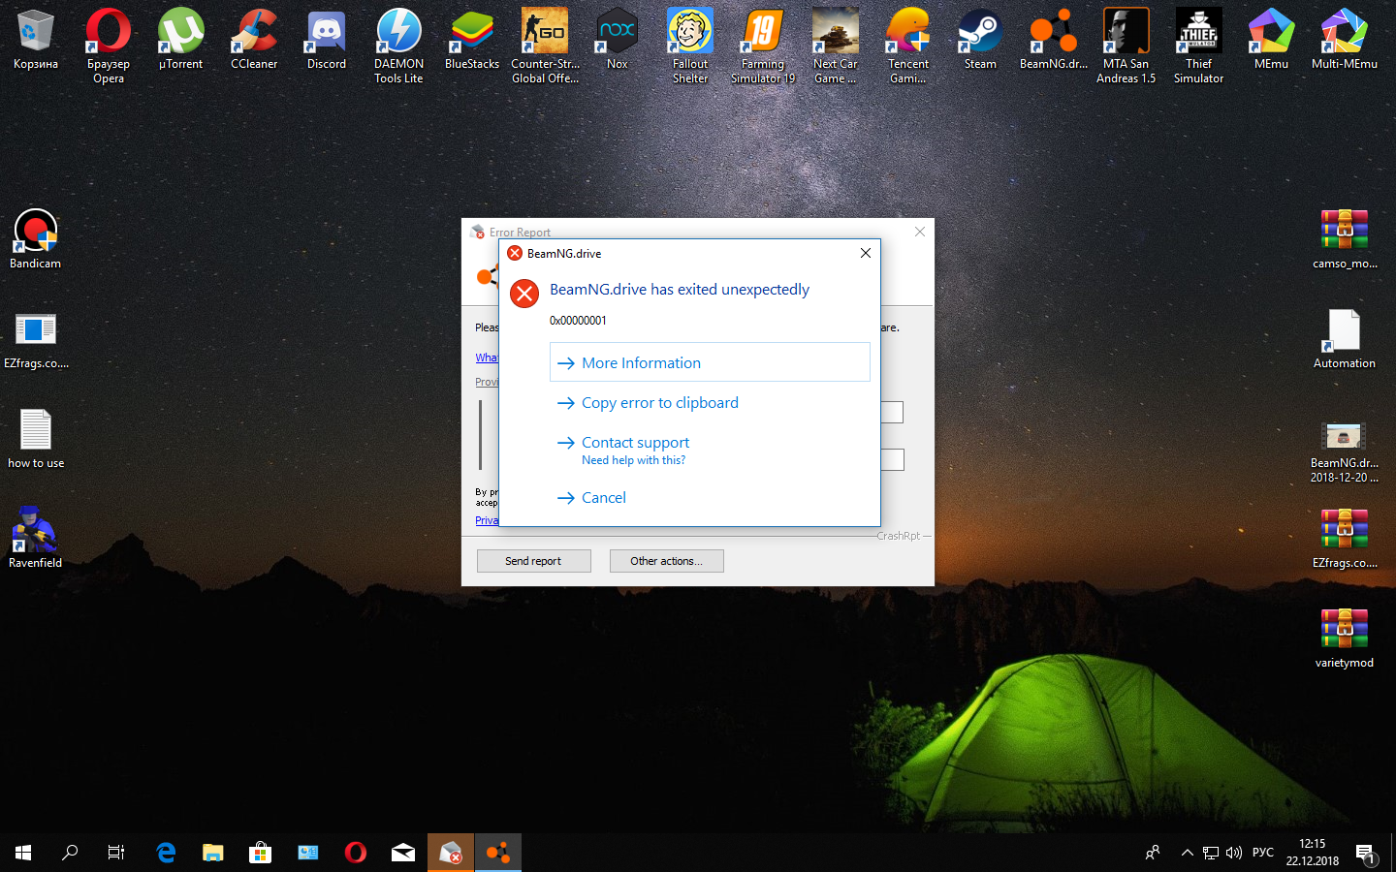The height and width of the screenshot is (872, 1396).
Task: Select the Automation desktop shortcut
Action: [x=1345, y=339]
